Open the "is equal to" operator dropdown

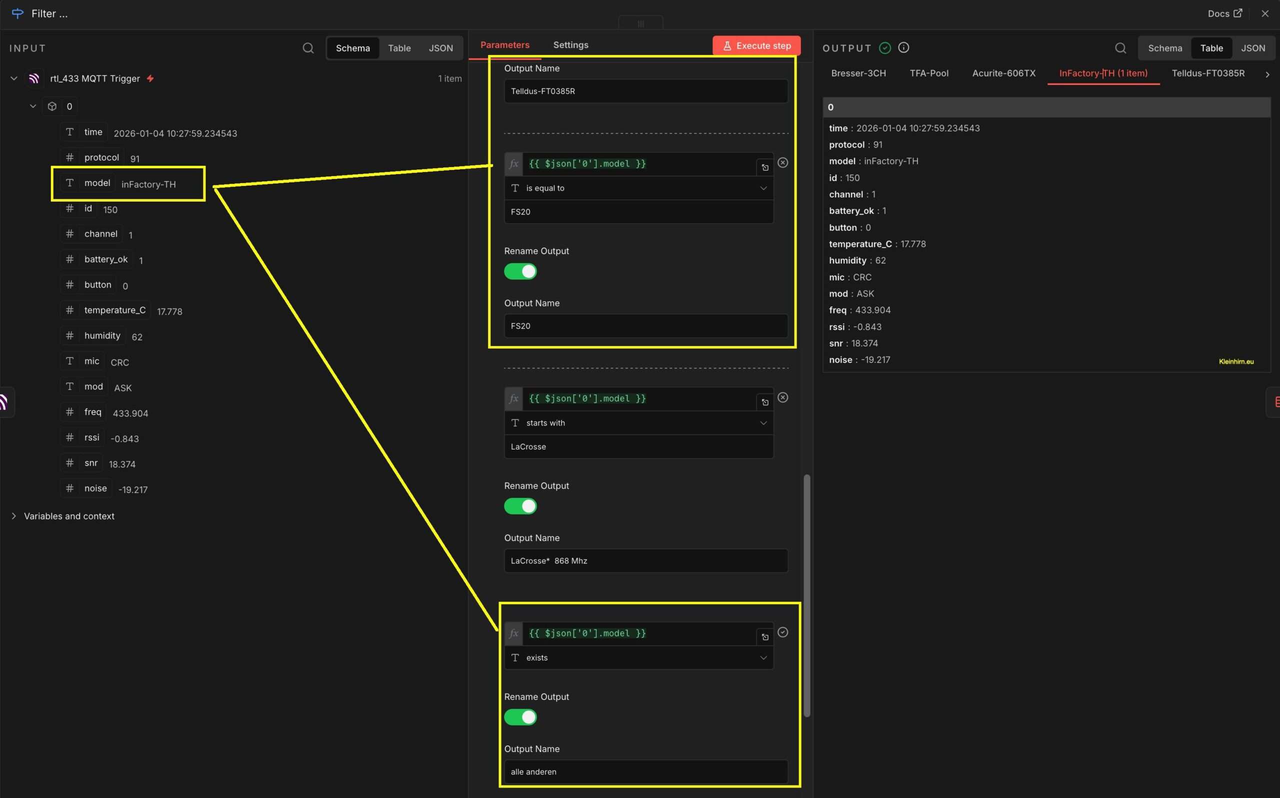[x=638, y=188]
